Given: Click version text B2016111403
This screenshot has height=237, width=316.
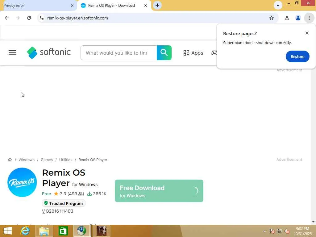Looking at the screenshot, I should [x=60, y=211].
